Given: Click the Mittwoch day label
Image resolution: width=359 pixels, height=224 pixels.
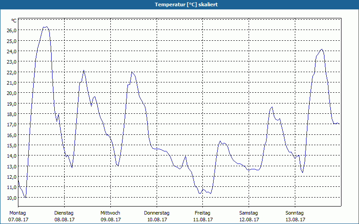Looking at the screenshot, I should point(110,213).
